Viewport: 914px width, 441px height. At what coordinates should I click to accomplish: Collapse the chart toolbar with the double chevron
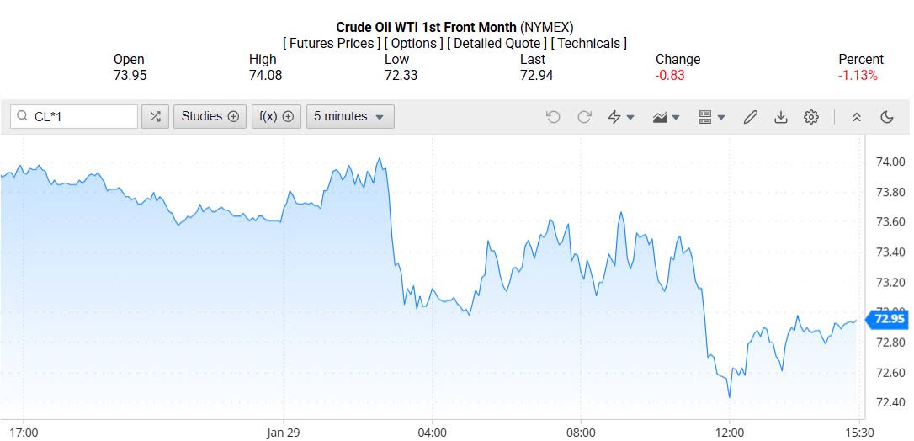point(857,117)
